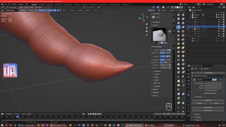The width and height of the screenshot is (226, 127).
Task: Select the Move transform tool
Action: pos(178,108)
